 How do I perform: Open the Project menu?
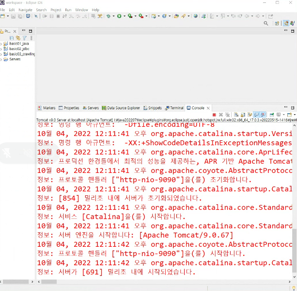pos(56,10)
